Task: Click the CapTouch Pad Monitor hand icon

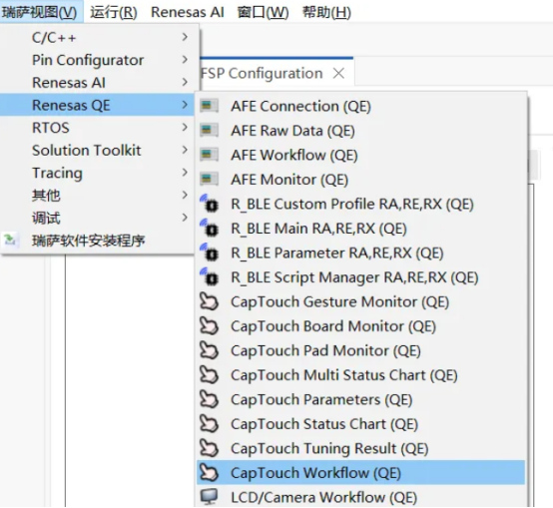Action: pyautogui.click(x=210, y=350)
